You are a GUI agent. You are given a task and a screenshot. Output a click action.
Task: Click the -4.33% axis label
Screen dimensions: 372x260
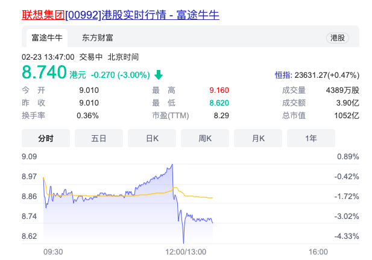[x=347, y=236]
